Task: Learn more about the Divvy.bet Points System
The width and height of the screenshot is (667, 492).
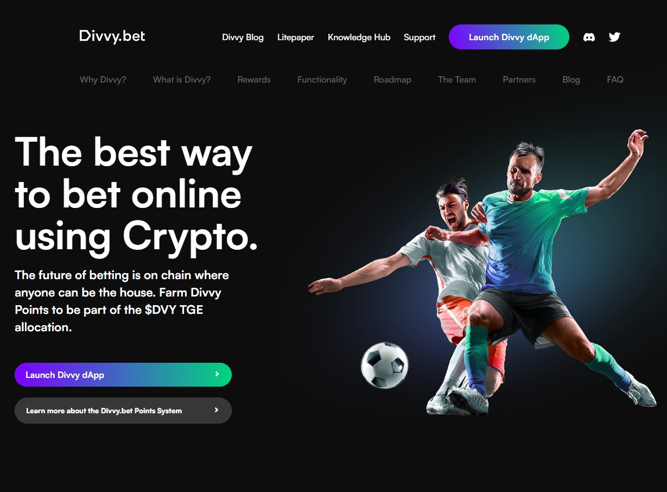Action: tap(123, 411)
